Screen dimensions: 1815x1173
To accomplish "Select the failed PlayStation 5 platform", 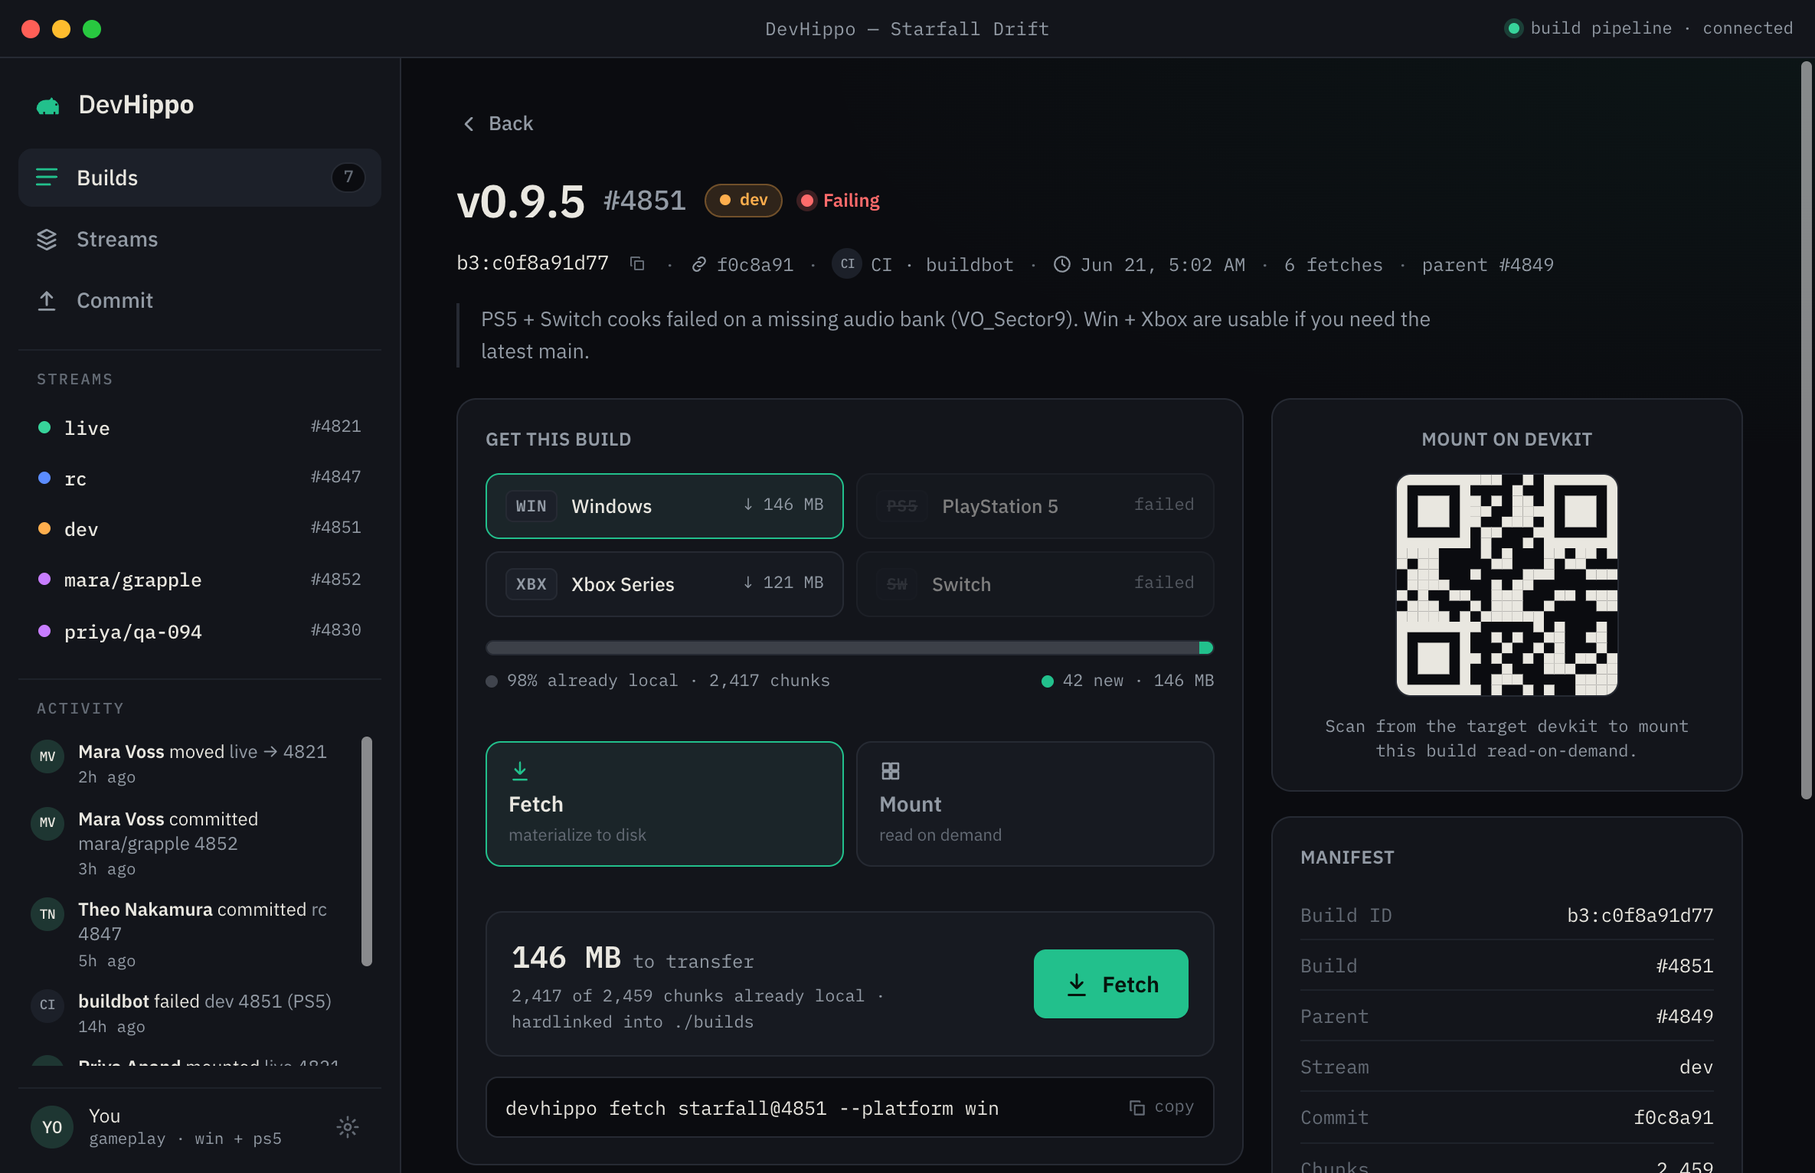I will pos(1035,506).
